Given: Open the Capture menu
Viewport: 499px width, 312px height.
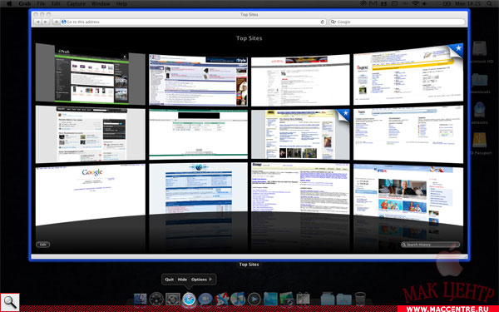Looking at the screenshot, I should click(76, 3).
